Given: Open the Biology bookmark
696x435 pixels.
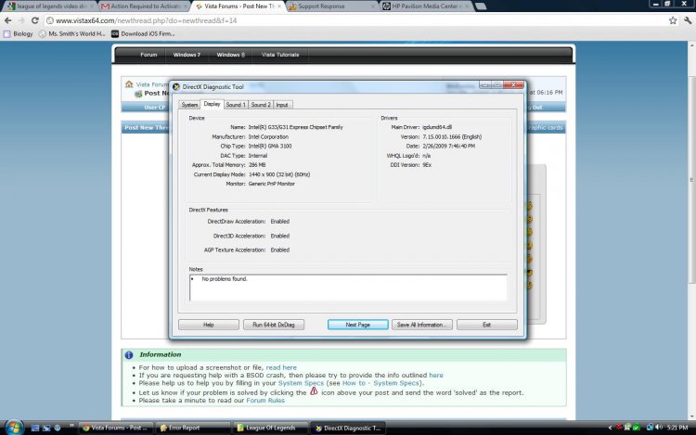Looking at the screenshot, I should tap(19, 33).
